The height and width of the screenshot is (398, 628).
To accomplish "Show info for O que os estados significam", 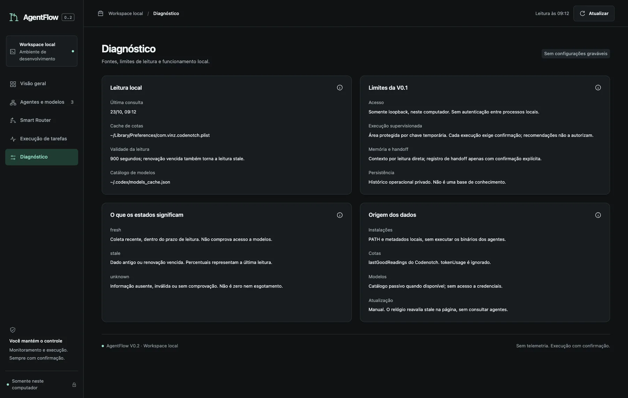I will pyautogui.click(x=340, y=215).
